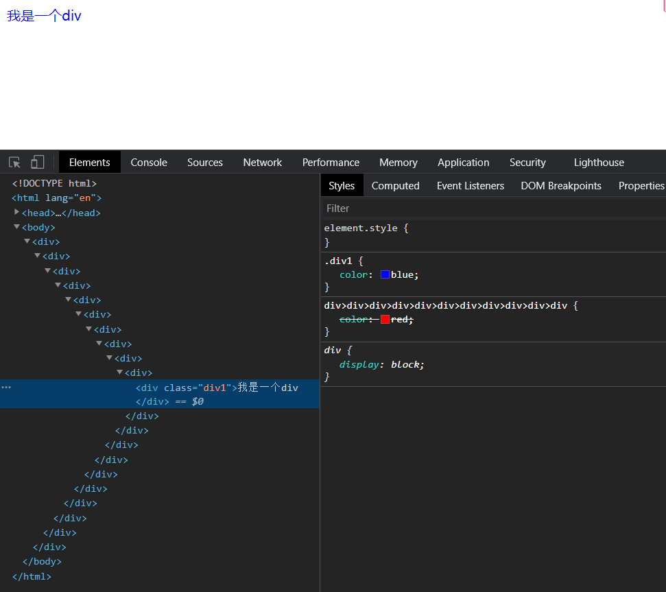Collapse the first div under body
Screen dimensions: 666x592
tap(27, 241)
